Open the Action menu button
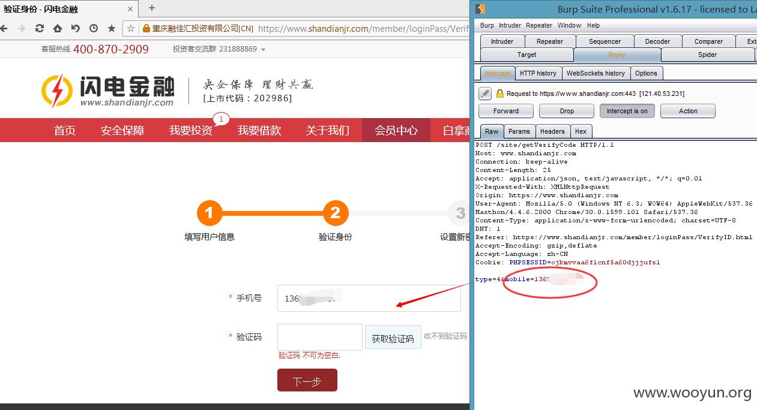Image resolution: width=757 pixels, height=410 pixels. point(688,111)
